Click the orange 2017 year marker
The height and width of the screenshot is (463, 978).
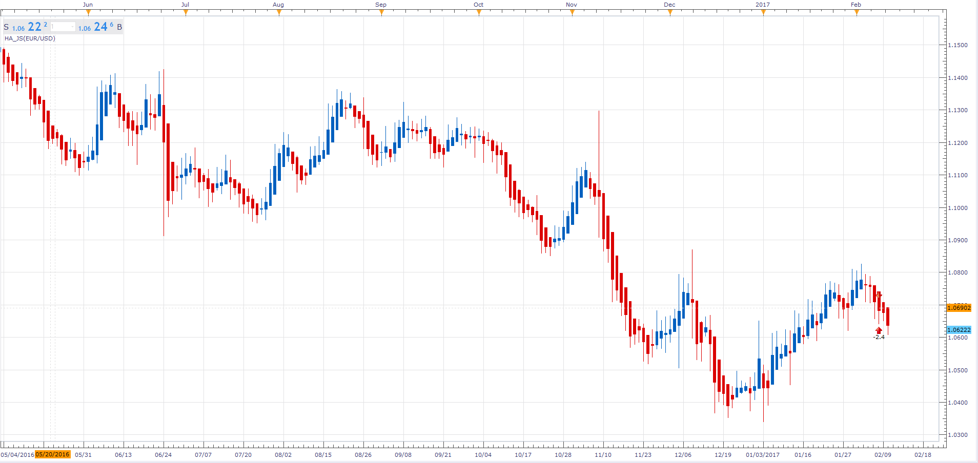(763, 12)
